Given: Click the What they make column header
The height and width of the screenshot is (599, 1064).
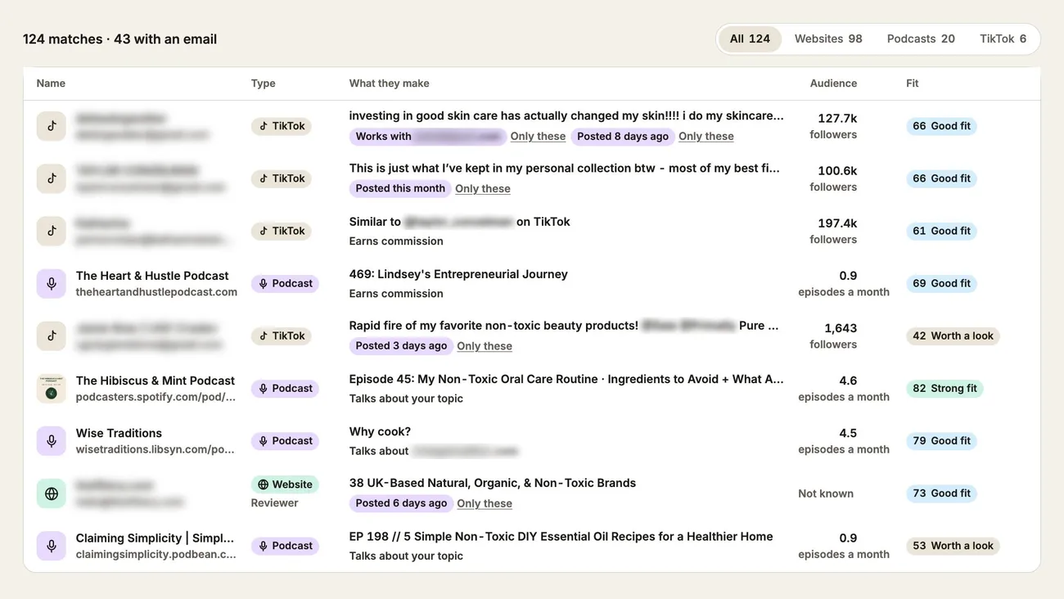Looking at the screenshot, I should (389, 83).
